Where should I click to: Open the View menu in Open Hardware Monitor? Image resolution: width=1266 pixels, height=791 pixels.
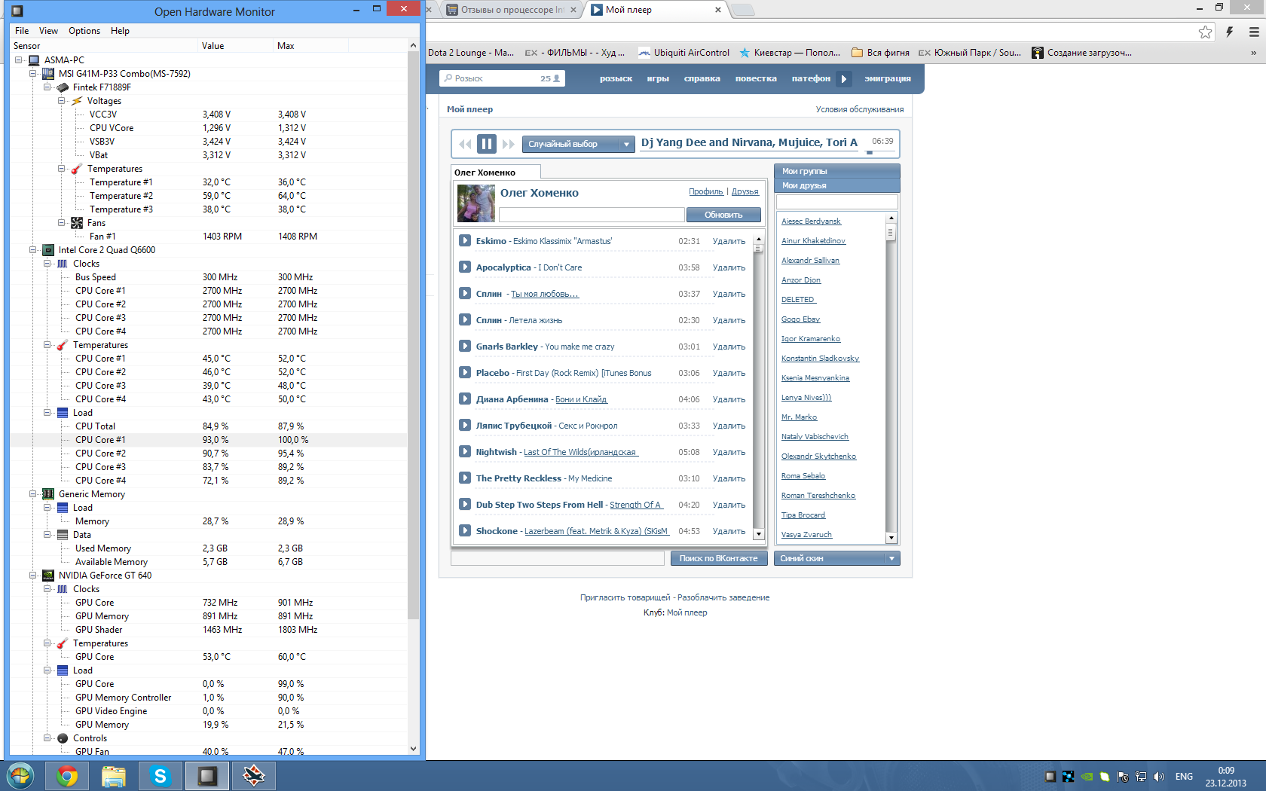[x=49, y=31]
